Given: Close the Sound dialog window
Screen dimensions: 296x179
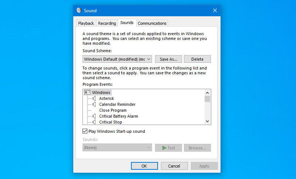Looking at the screenshot, I should pyautogui.click(x=215, y=10).
